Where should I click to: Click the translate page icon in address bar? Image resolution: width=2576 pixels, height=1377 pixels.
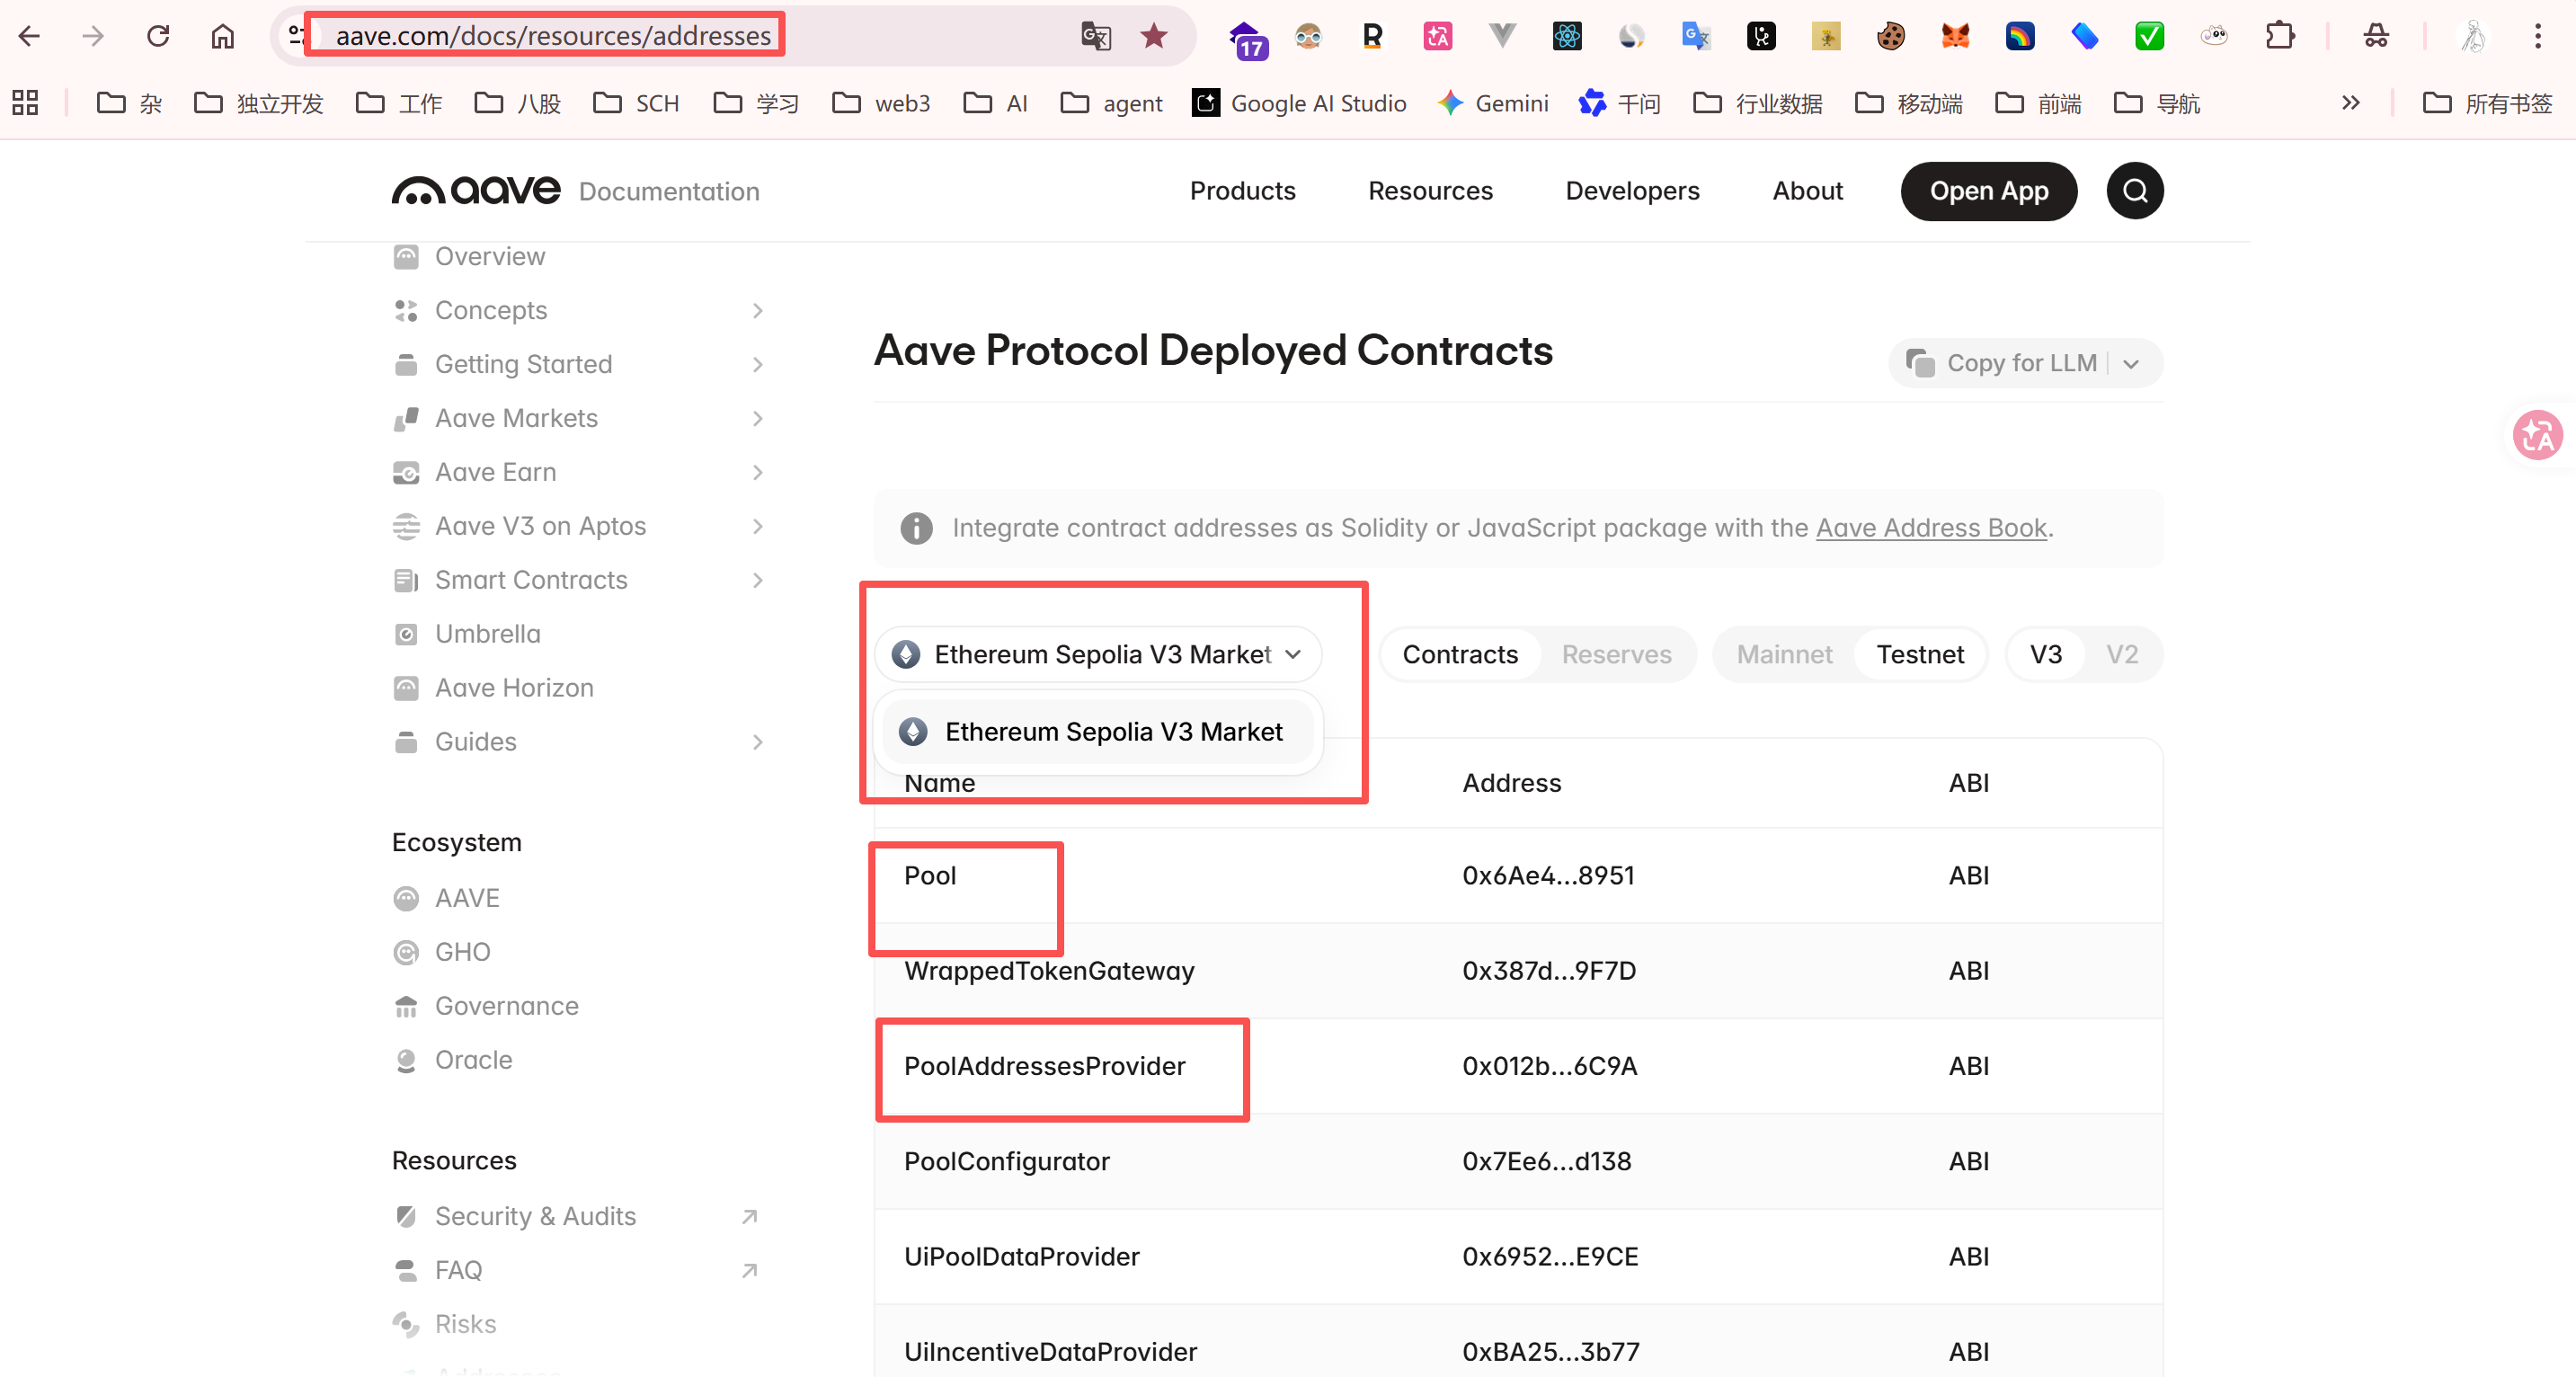(1095, 36)
